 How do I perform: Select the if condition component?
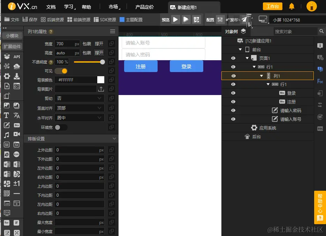point(17,223)
